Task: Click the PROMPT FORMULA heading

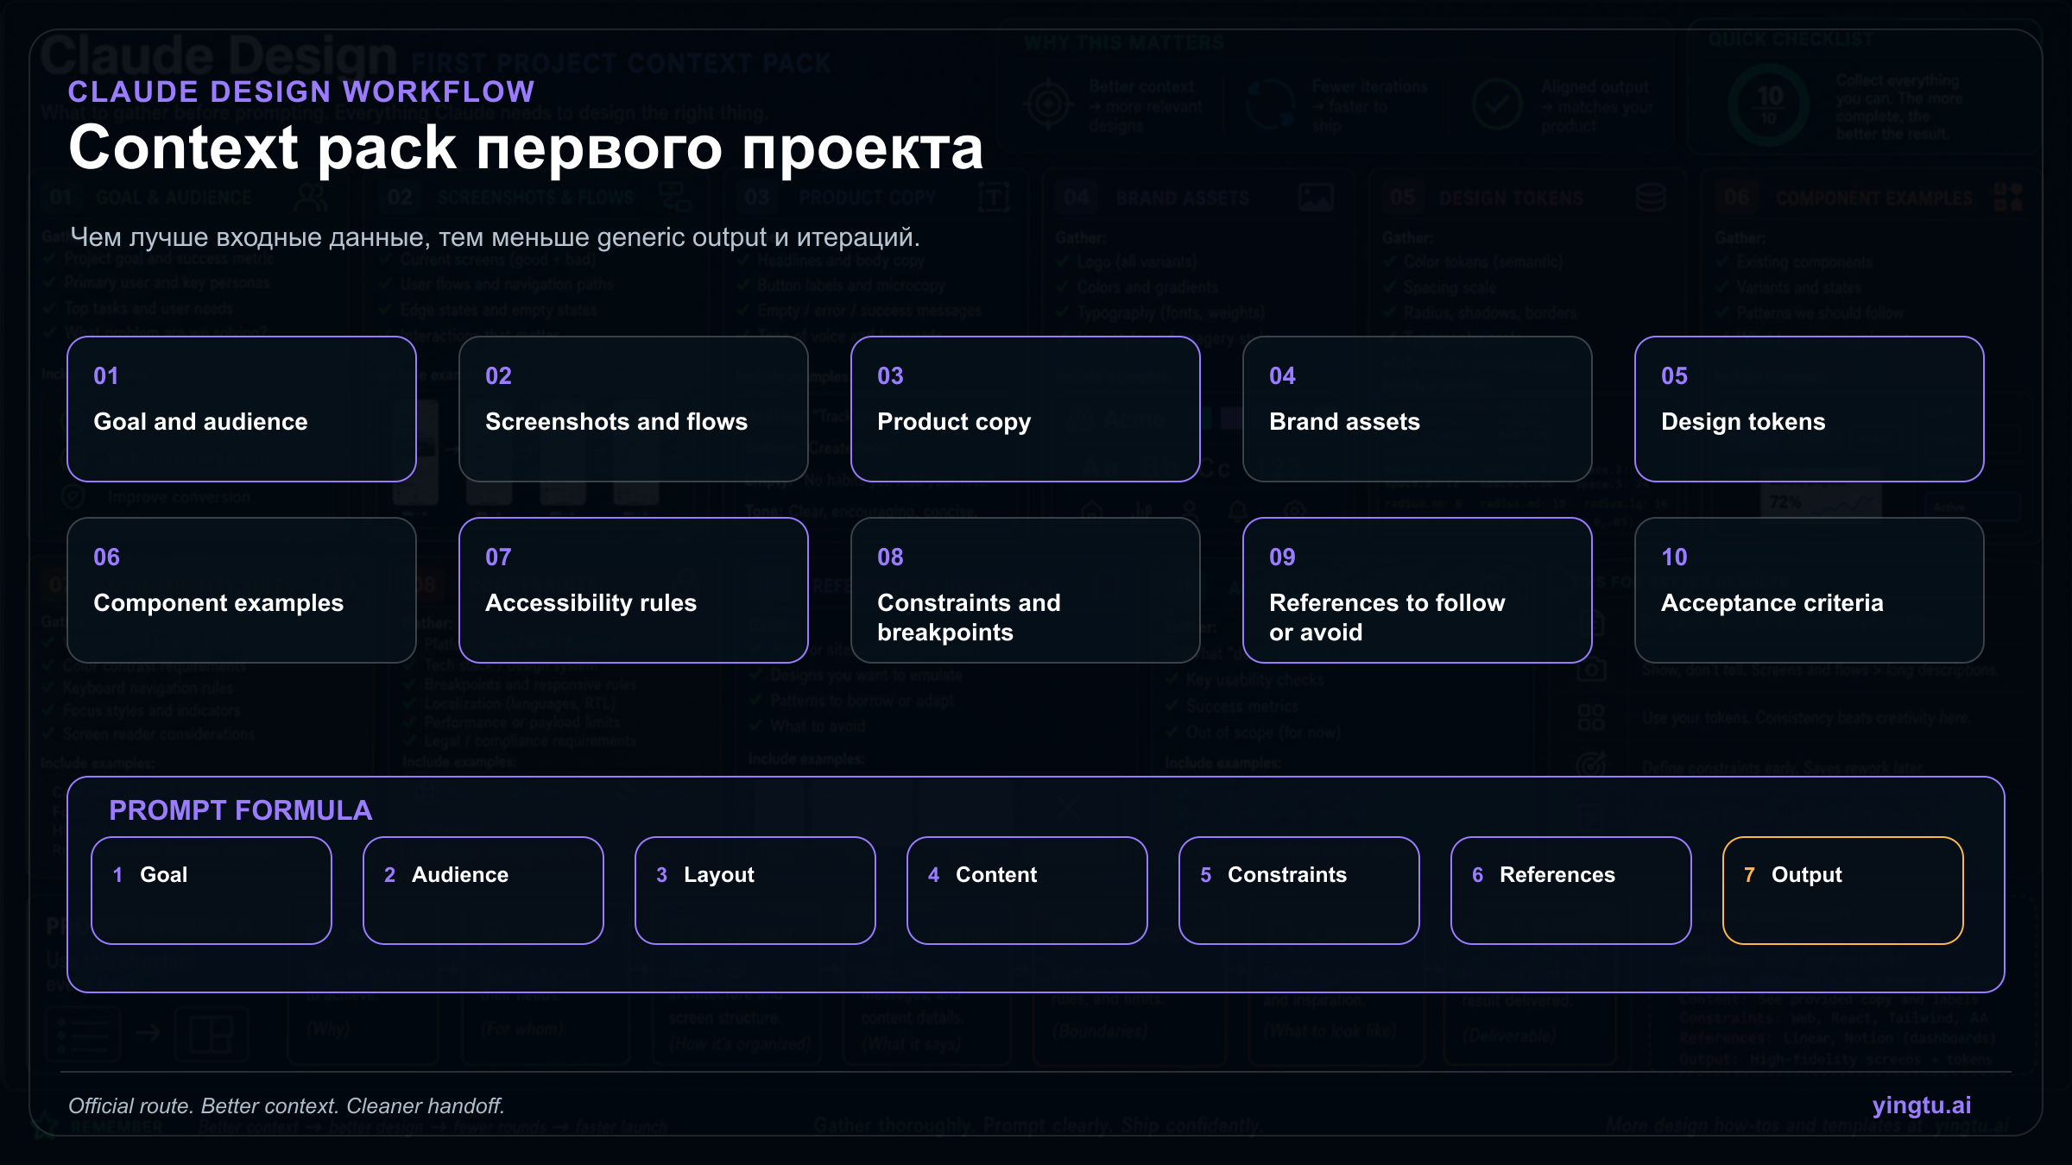Action: click(x=240, y=810)
